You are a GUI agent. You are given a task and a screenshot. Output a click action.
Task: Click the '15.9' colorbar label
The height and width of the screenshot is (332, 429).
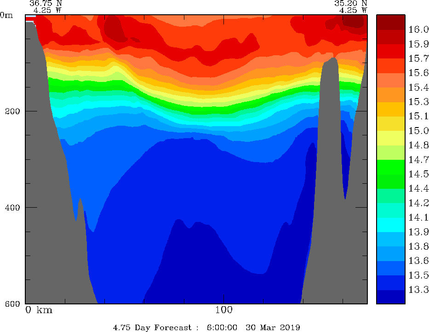click(x=418, y=44)
